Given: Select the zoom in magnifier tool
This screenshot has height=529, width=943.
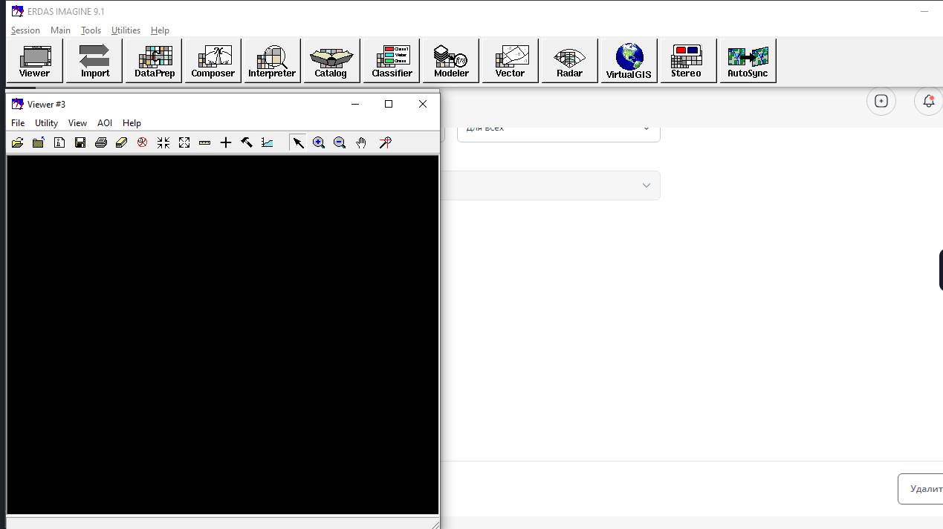Looking at the screenshot, I should 319,142.
